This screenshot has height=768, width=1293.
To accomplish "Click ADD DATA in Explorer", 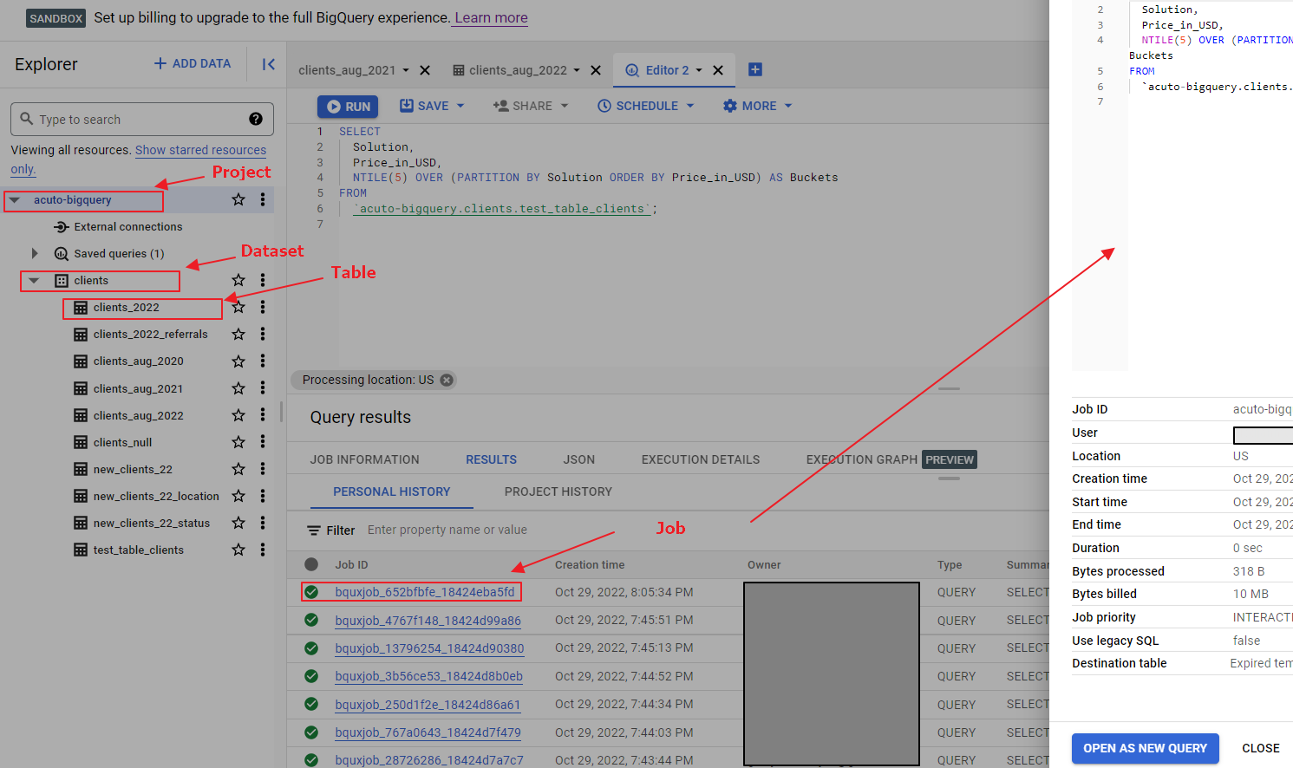I will [193, 63].
